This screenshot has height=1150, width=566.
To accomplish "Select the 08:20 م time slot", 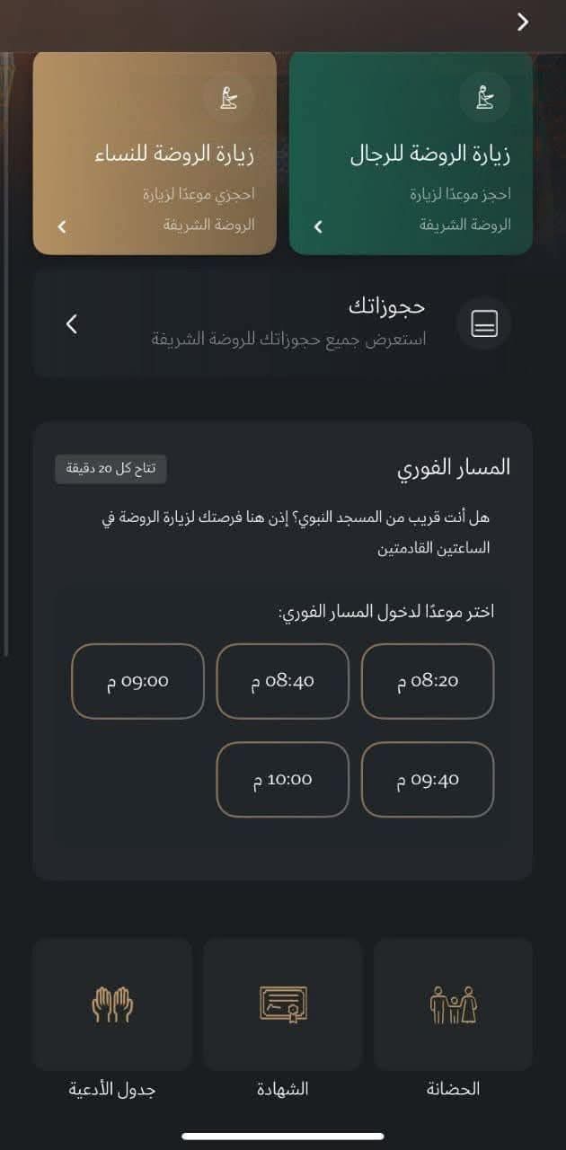I will coord(428,681).
